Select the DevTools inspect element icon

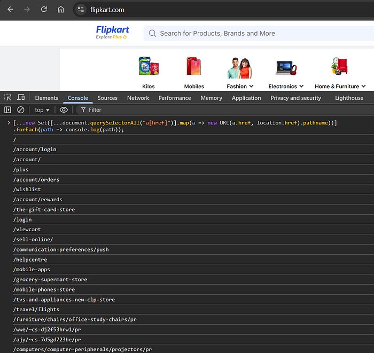tap(7, 97)
